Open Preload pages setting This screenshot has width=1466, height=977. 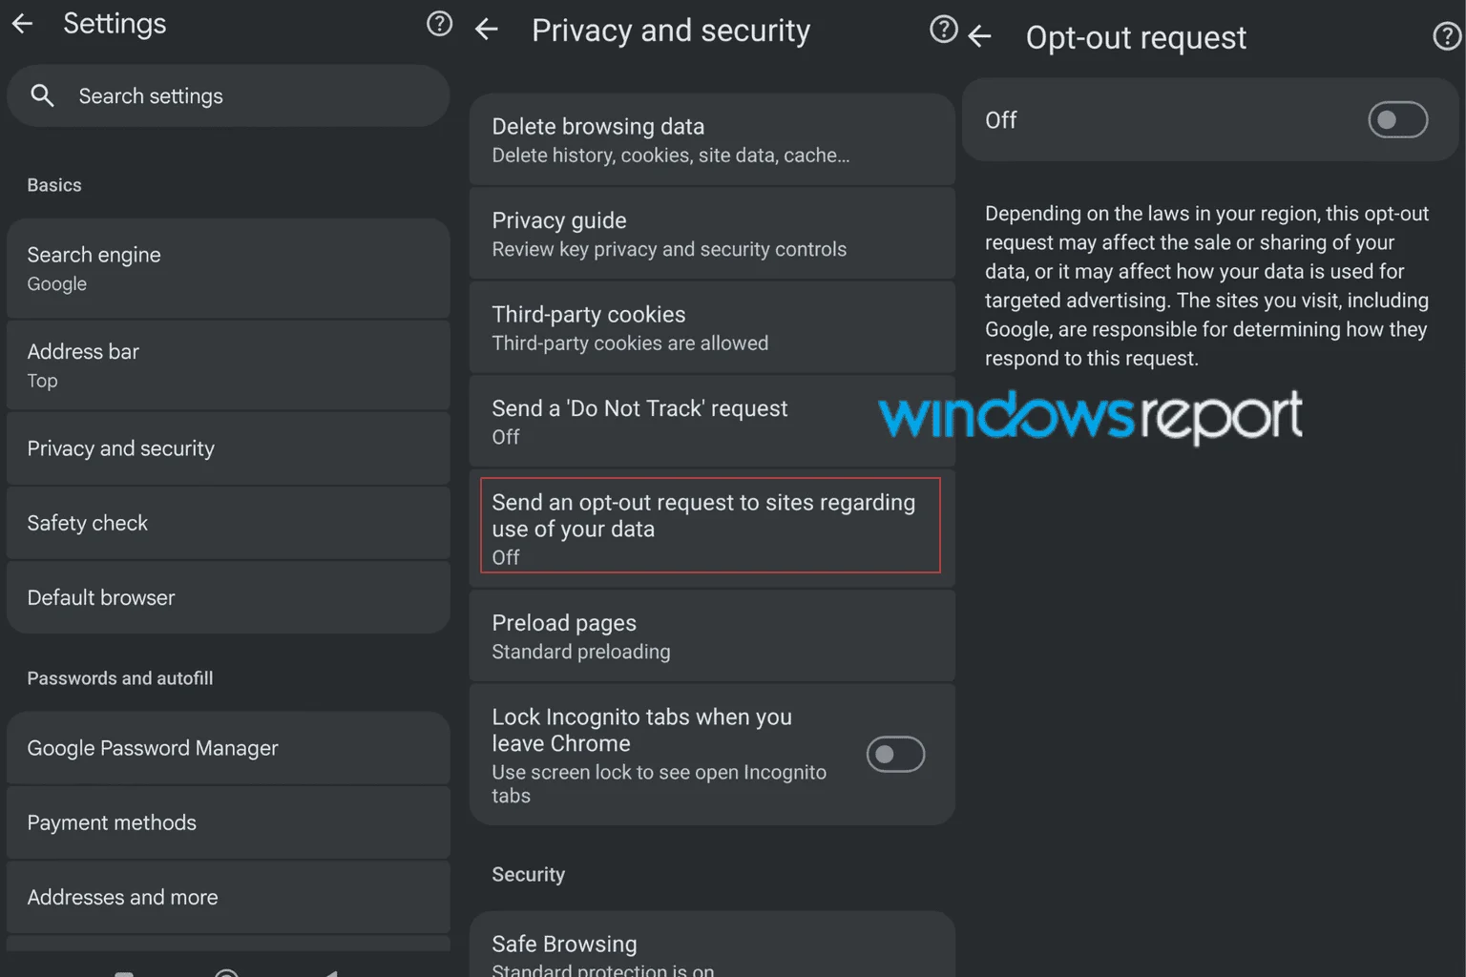tap(712, 636)
